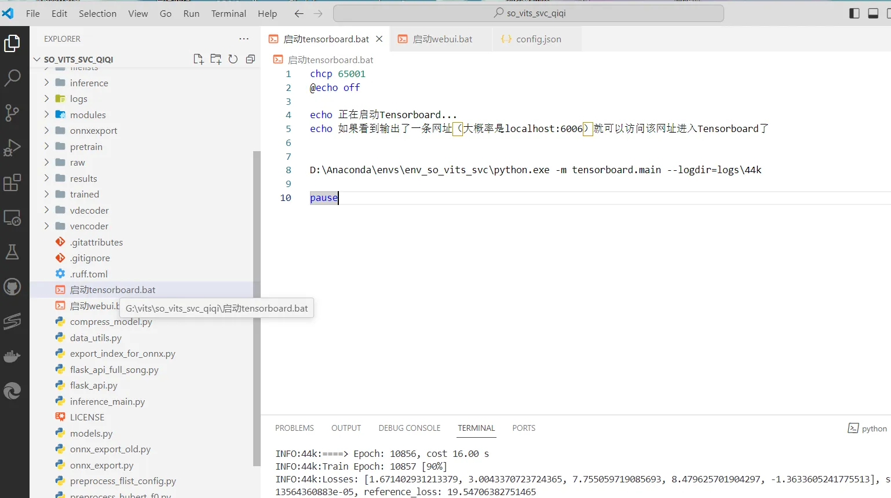
Task: Expand the logs folder
Action: [46, 98]
